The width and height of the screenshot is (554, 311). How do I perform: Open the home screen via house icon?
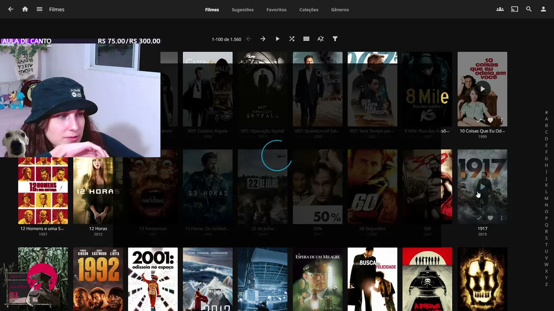click(25, 9)
